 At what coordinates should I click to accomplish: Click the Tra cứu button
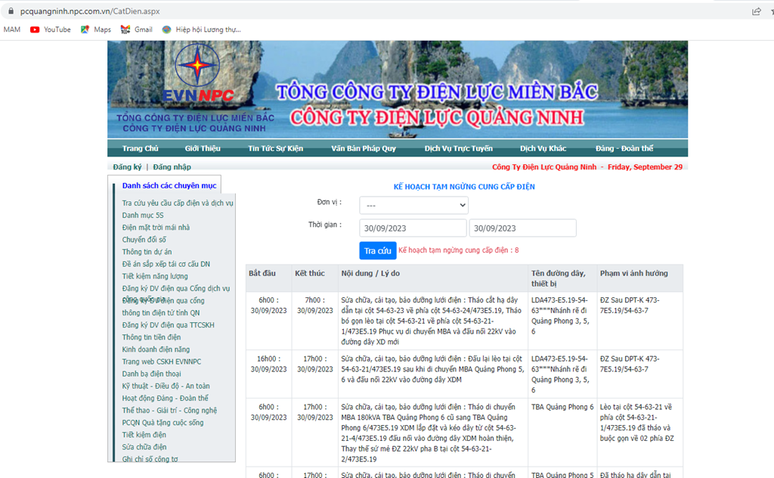point(378,251)
